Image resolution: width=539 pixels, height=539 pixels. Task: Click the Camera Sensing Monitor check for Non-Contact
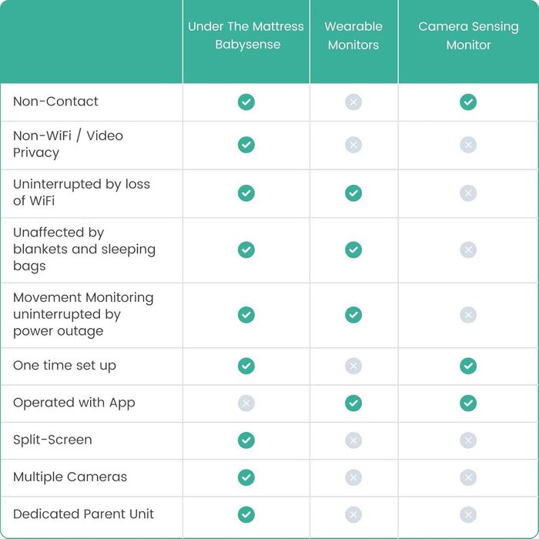468,102
